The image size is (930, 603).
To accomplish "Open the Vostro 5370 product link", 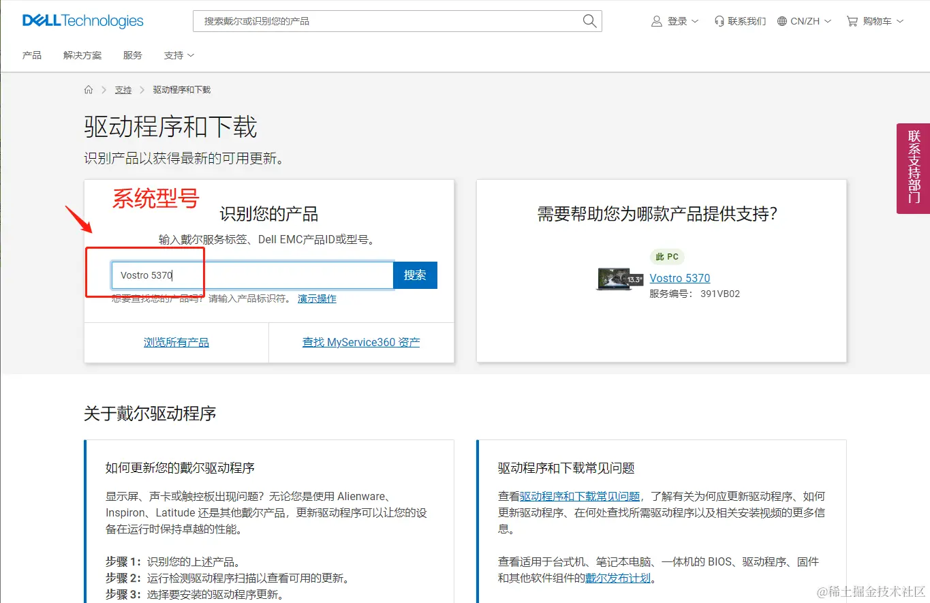I will pos(680,278).
